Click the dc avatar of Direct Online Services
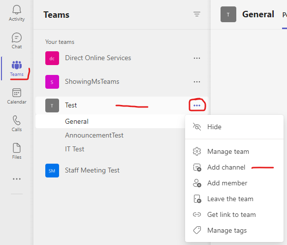The width and height of the screenshot is (287, 245). click(52, 58)
